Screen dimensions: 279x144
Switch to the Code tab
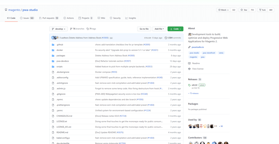pyautogui.click(x=11, y=18)
